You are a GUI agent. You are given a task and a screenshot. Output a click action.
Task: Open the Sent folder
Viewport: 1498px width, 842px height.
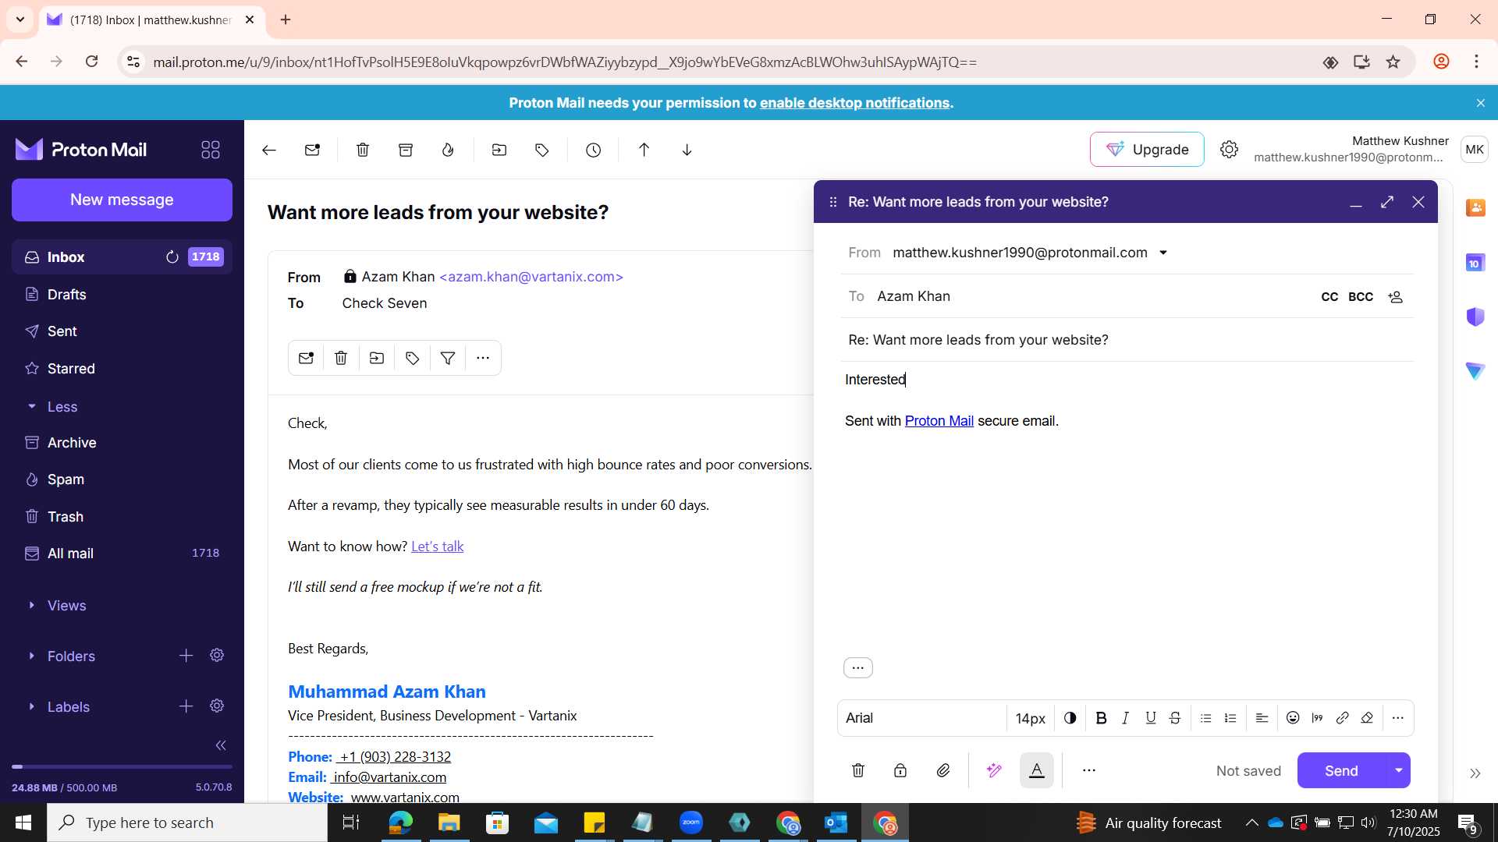click(122, 331)
